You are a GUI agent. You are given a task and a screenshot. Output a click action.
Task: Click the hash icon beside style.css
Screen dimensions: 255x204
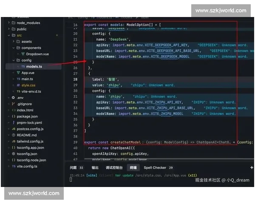(x=18, y=85)
